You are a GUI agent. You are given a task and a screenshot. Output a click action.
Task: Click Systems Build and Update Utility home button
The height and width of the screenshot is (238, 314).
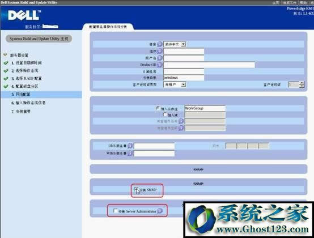pyautogui.click(x=39, y=39)
